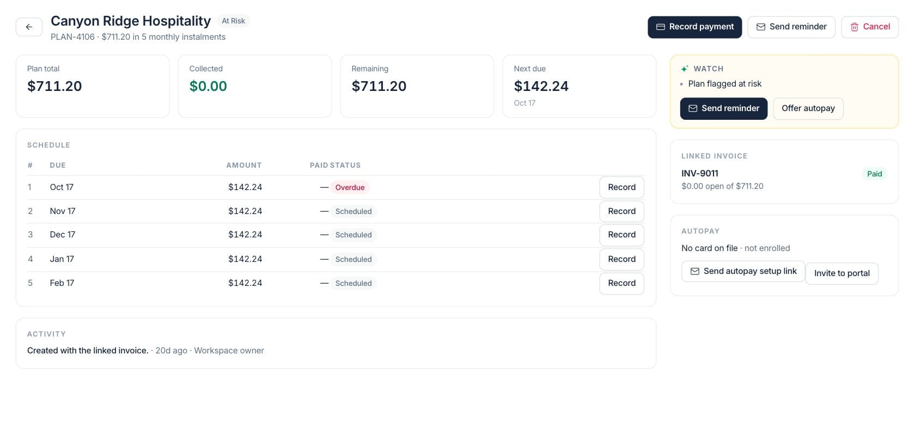This screenshot has width=915, height=434.
Task: Select the Scheduled badge for Feb 17
Action: tap(353, 283)
